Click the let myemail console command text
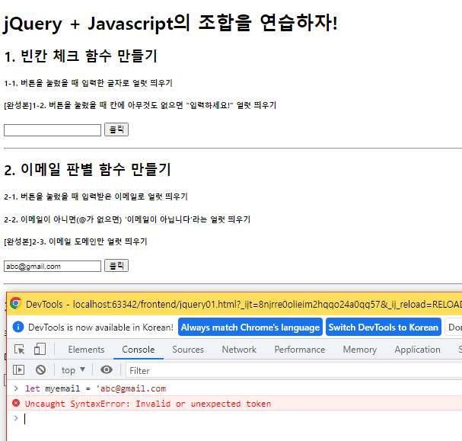462x441 pixels. [x=95, y=388]
